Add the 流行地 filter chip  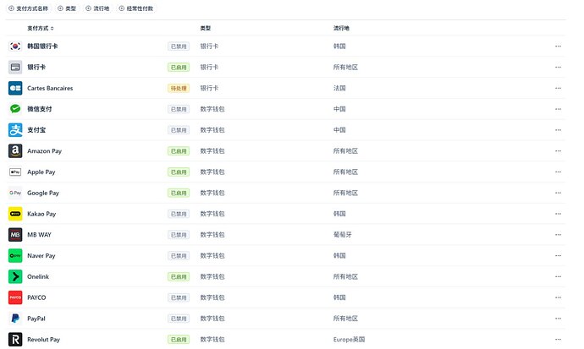click(x=97, y=8)
